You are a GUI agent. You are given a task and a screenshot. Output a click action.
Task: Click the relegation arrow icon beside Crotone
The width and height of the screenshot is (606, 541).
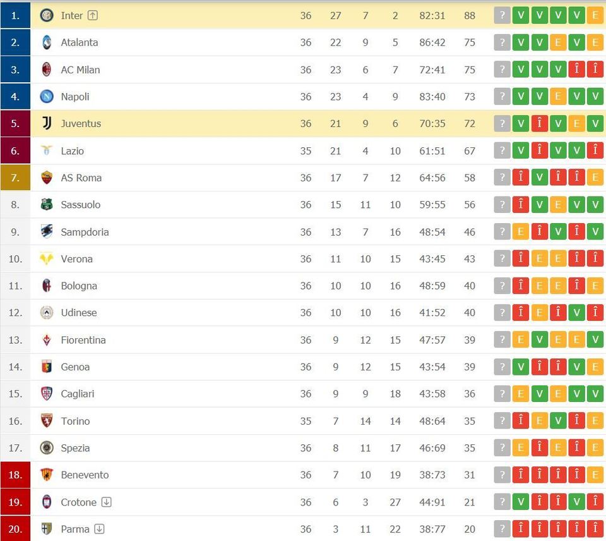(x=107, y=502)
